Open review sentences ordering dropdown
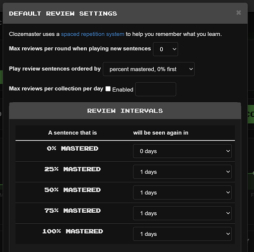 click(x=149, y=69)
